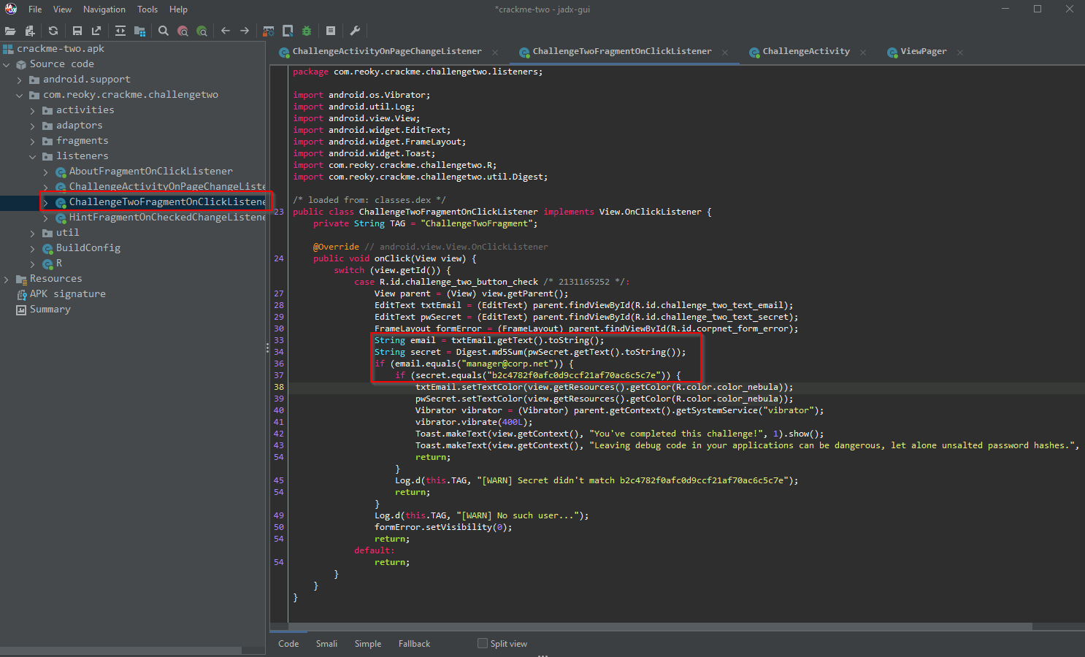Click the Sync with editor icon
The image size is (1085, 657).
tap(120, 31)
